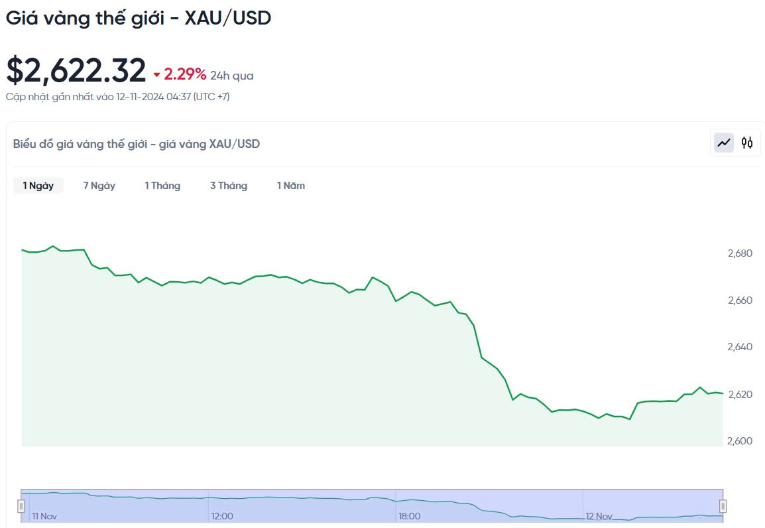Click the 11 Nov marker in navigator
The image size is (765, 528).
pyautogui.click(x=44, y=516)
